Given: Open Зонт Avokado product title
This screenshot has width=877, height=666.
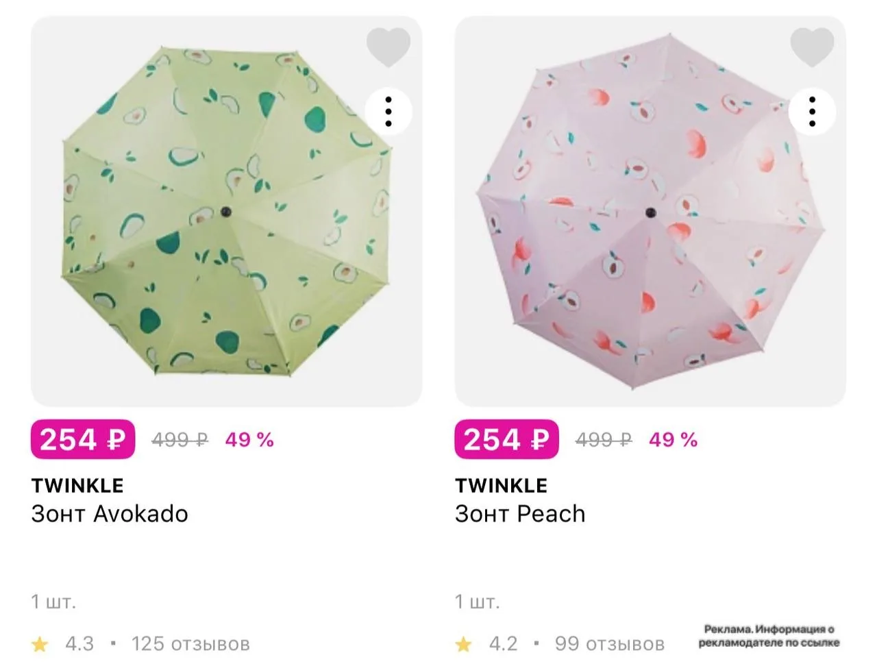Looking at the screenshot, I should point(110,514).
